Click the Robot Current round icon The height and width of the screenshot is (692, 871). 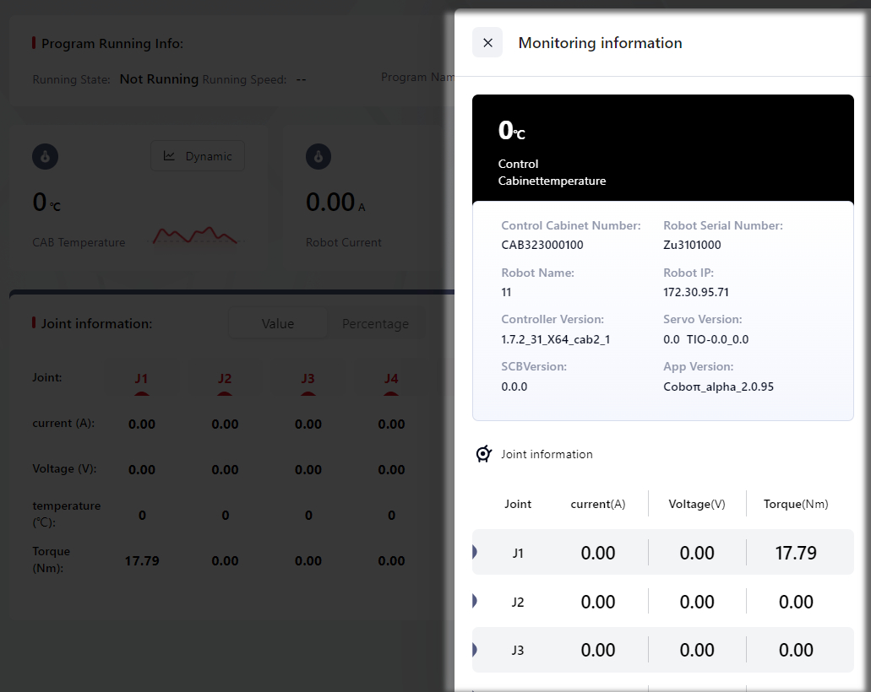pyautogui.click(x=318, y=156)
